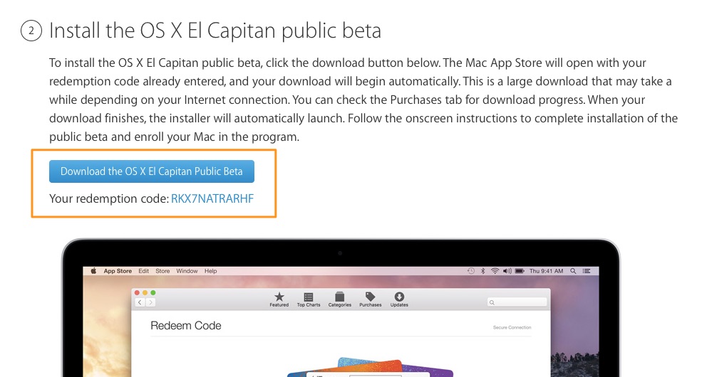Go forward with the App Store forward arrow
Image resolution: width=702 pixels, height=377 pixels.
[x=150, y=302]
